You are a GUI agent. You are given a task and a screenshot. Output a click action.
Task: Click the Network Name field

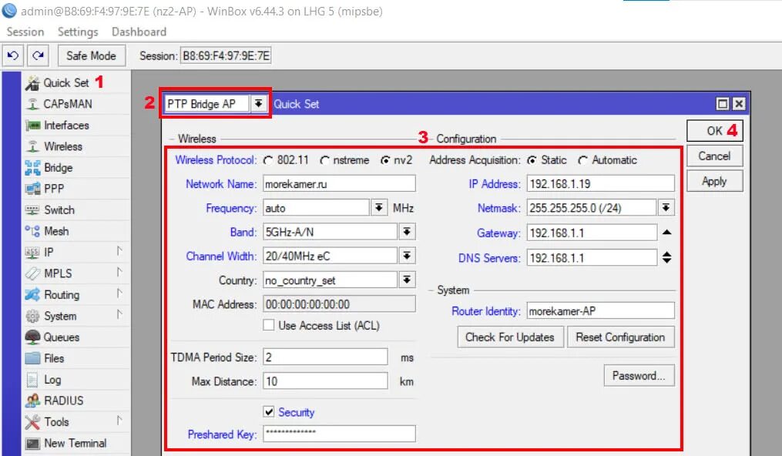tap(339, 184)
